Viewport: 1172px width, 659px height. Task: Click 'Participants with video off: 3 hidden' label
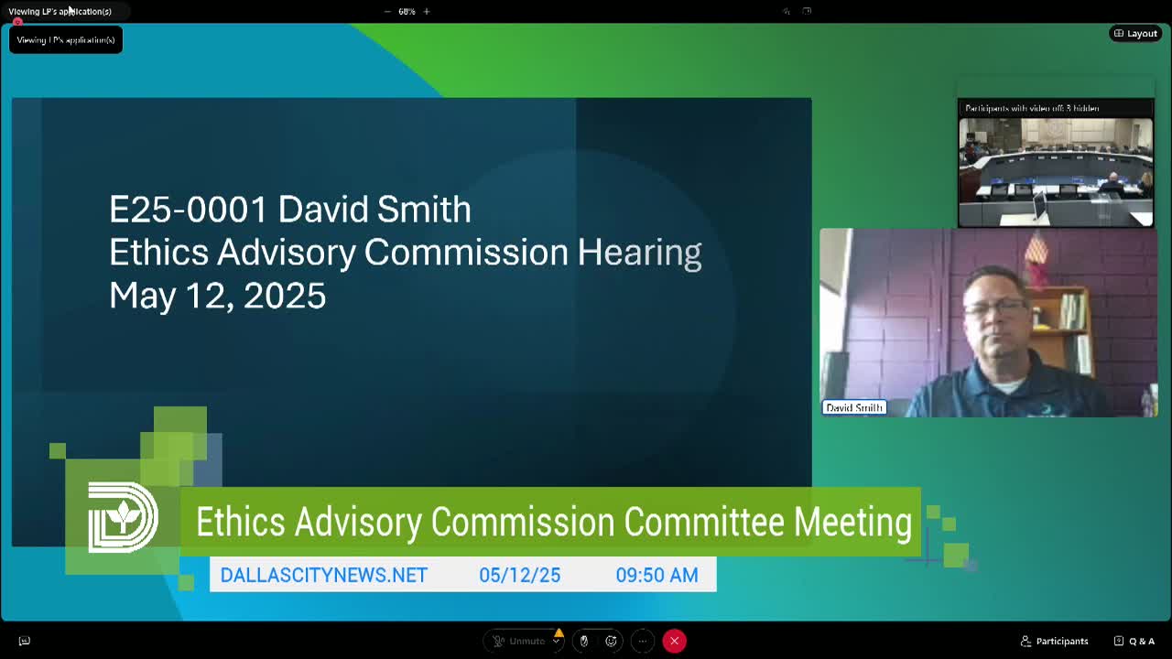click(1032, 108)
